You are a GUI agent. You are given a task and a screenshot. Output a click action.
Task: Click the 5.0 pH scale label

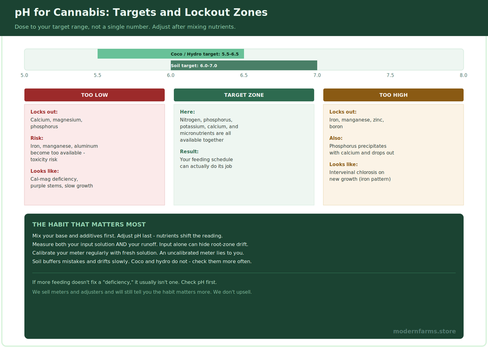pos(24,75)
